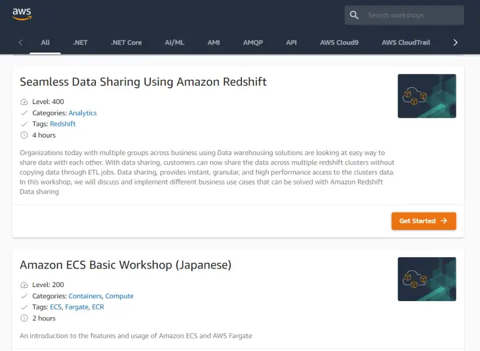Click the ECS Basic Workshop thumbnail image

pos(427,279)
